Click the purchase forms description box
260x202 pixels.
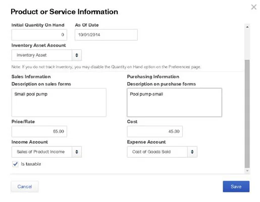click(x=174, y=103)
